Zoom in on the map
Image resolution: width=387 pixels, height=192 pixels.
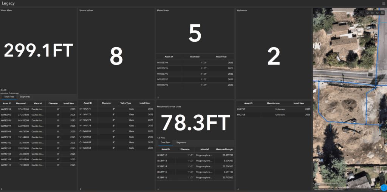382,179
